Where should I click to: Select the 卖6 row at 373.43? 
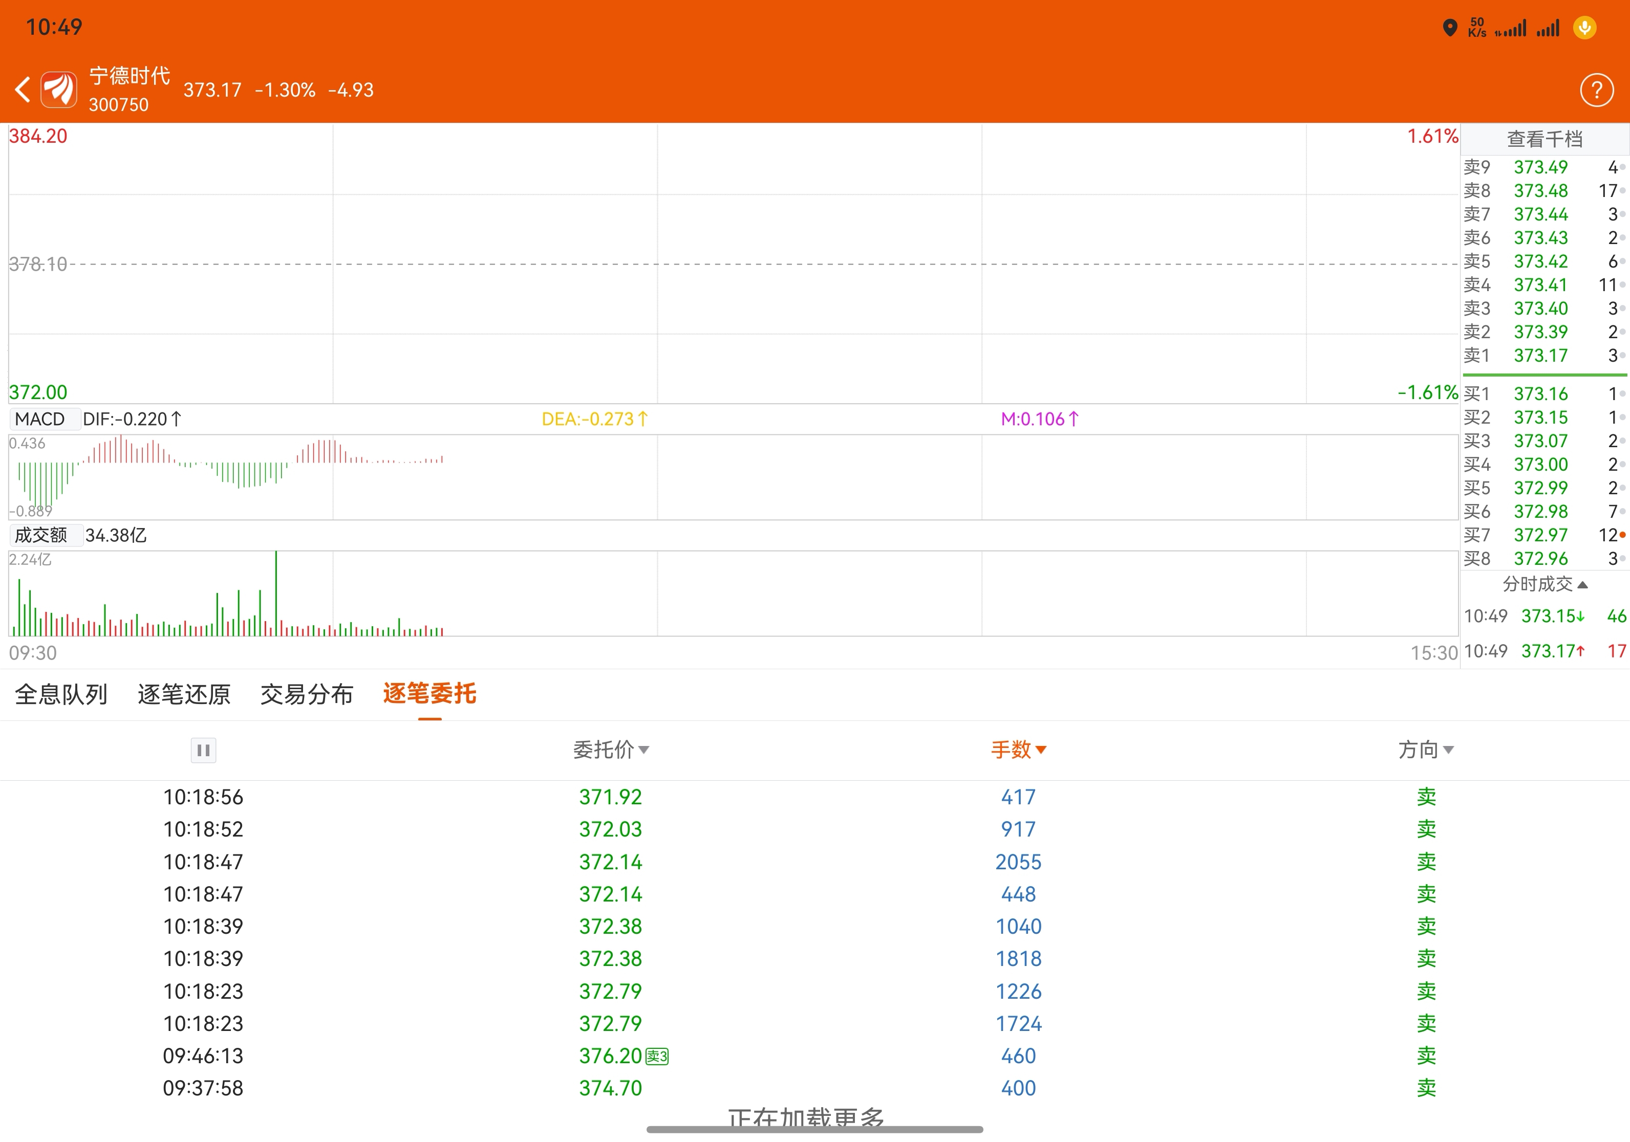pos(1545,237)
